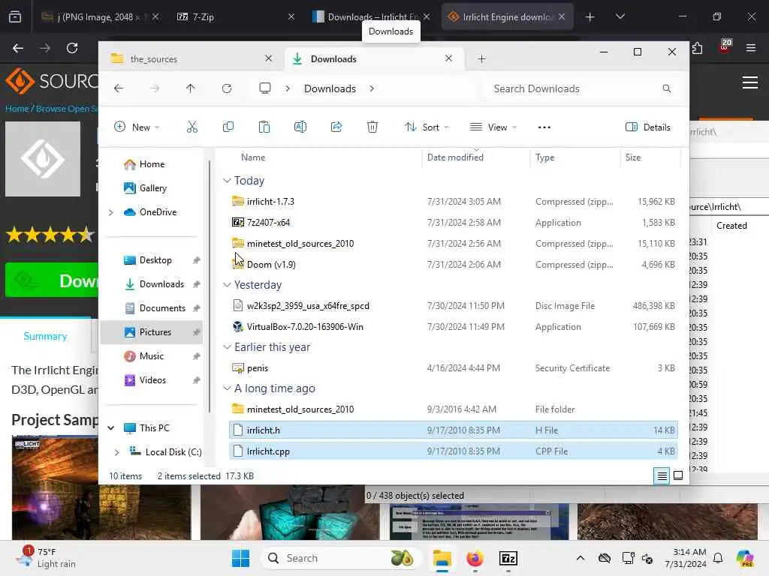The height and width of the screenshot is (576, 769).
Task: Show hidden system tray icons
Action: pyautogui.click(x=581, y=558)
